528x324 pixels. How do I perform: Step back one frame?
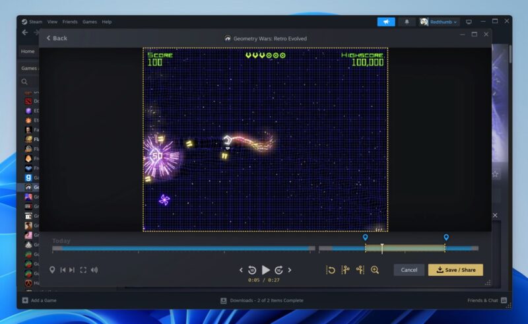[x=241, y=270]
